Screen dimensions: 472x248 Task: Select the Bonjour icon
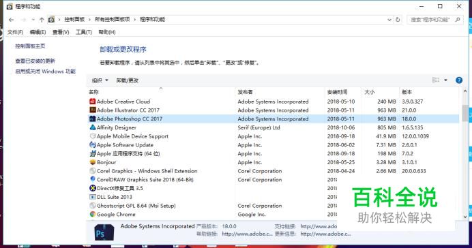93,162
